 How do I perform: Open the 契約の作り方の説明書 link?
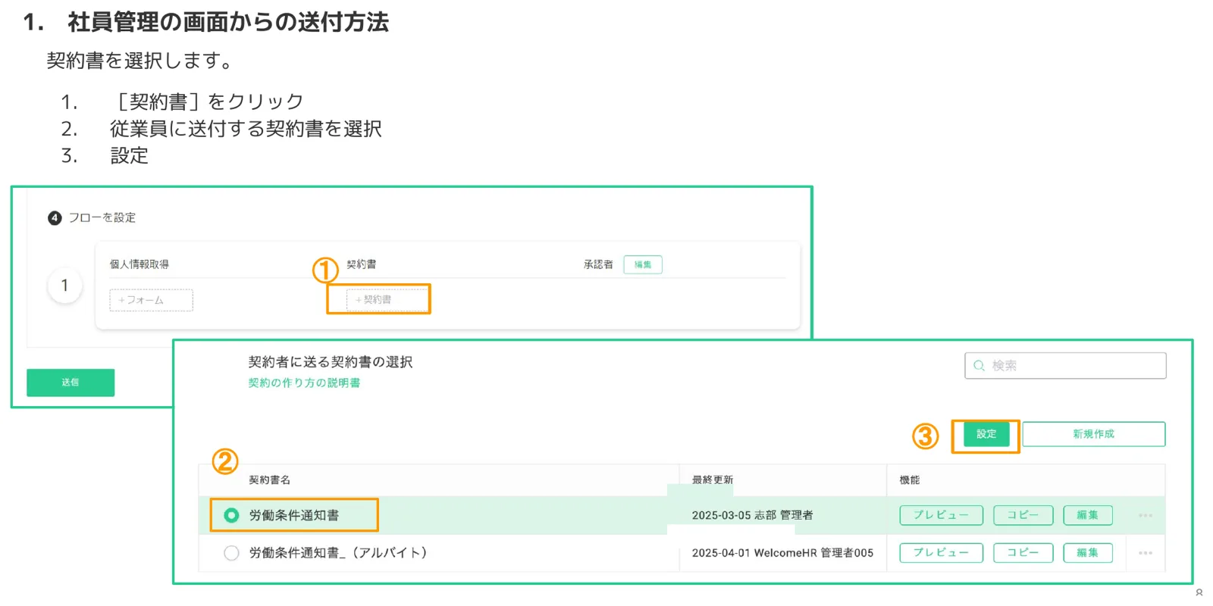(x=304, y=383)
